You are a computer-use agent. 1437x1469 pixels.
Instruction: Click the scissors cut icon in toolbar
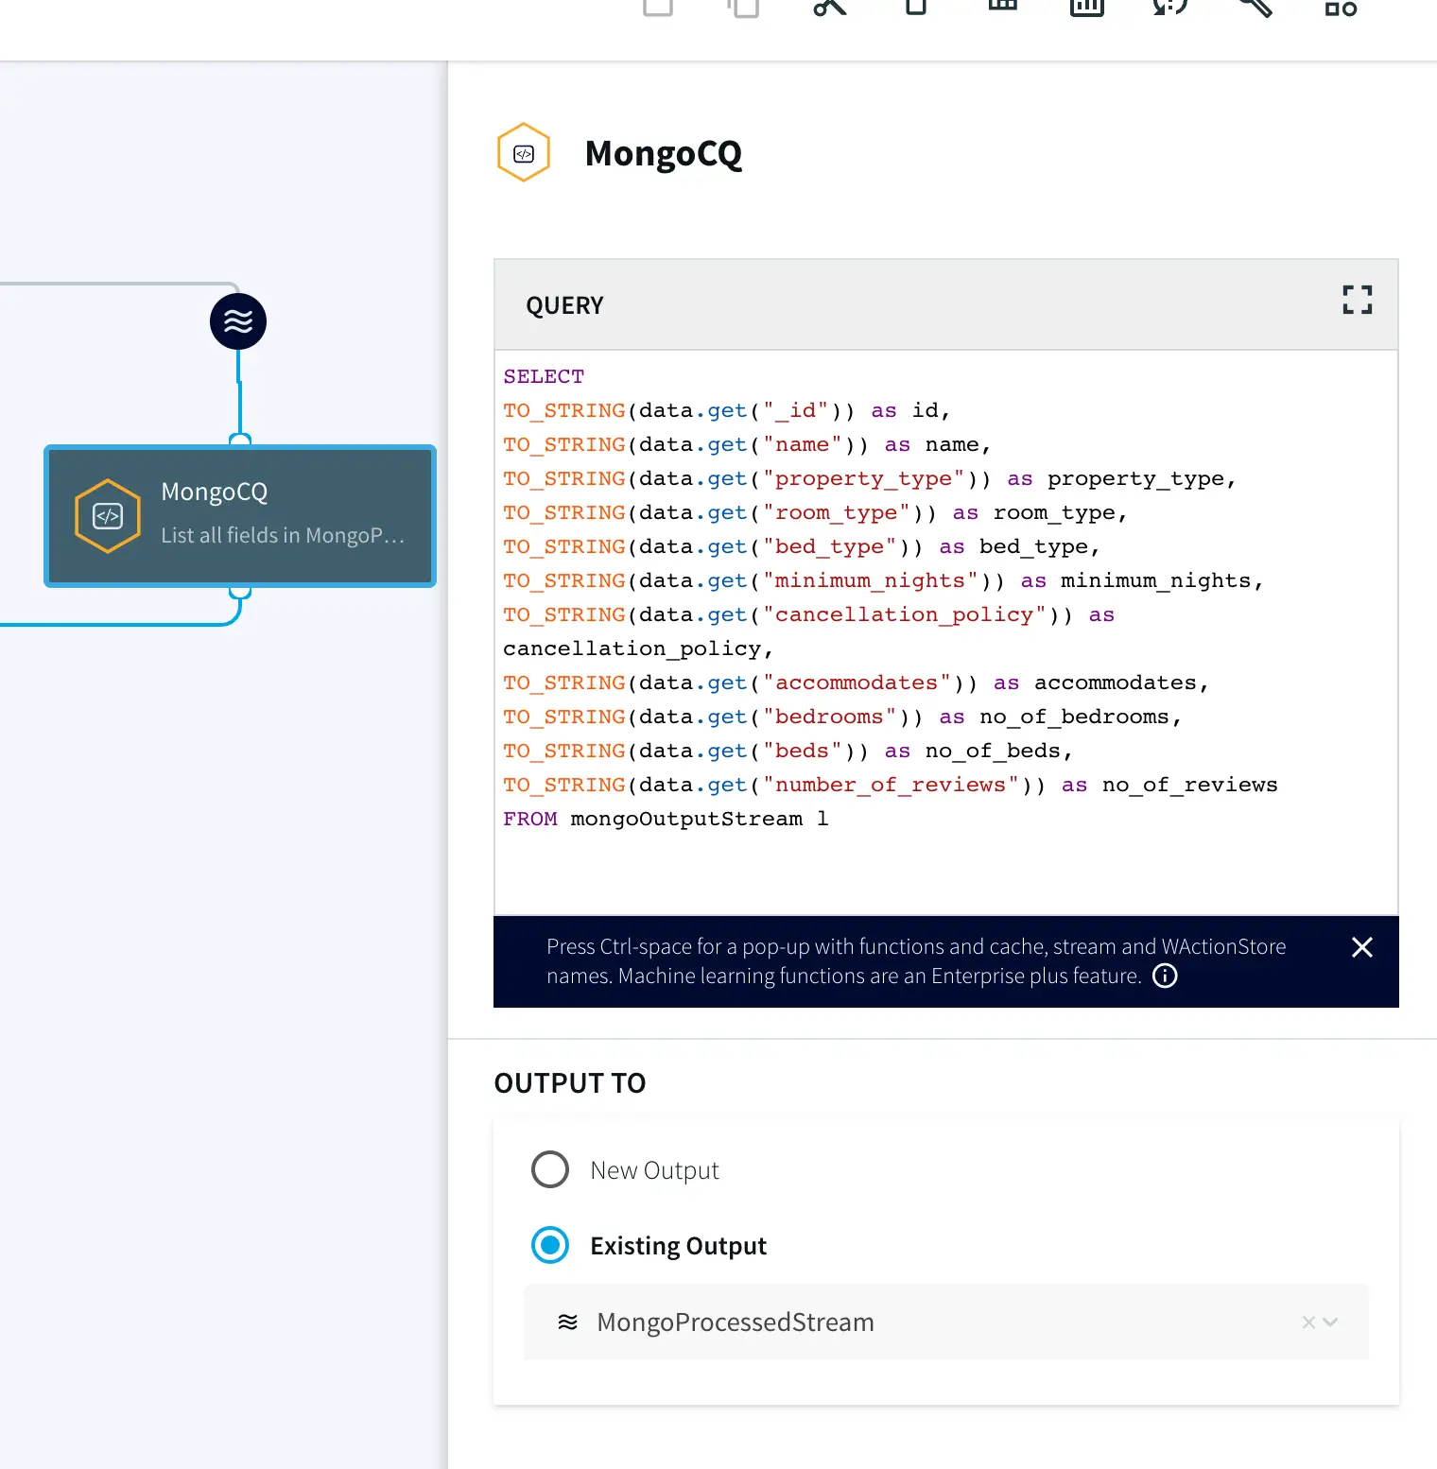829,8
